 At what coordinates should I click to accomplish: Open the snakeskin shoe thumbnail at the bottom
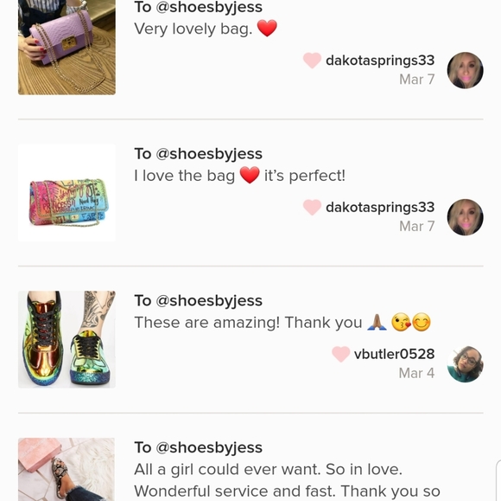(67, 469)
